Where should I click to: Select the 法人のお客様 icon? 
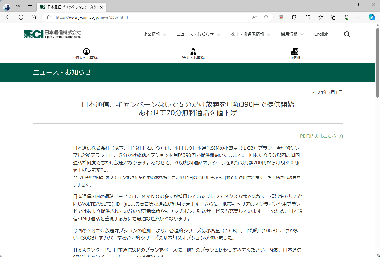193,52
